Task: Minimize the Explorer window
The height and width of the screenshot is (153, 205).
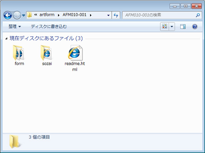Action: [x=175, y=6]
